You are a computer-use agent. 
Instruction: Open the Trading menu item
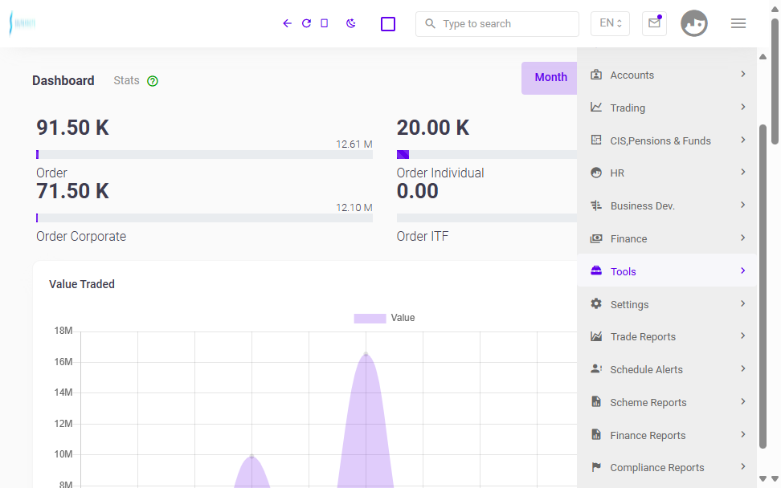pyautogui.click(x=667, y=108)
